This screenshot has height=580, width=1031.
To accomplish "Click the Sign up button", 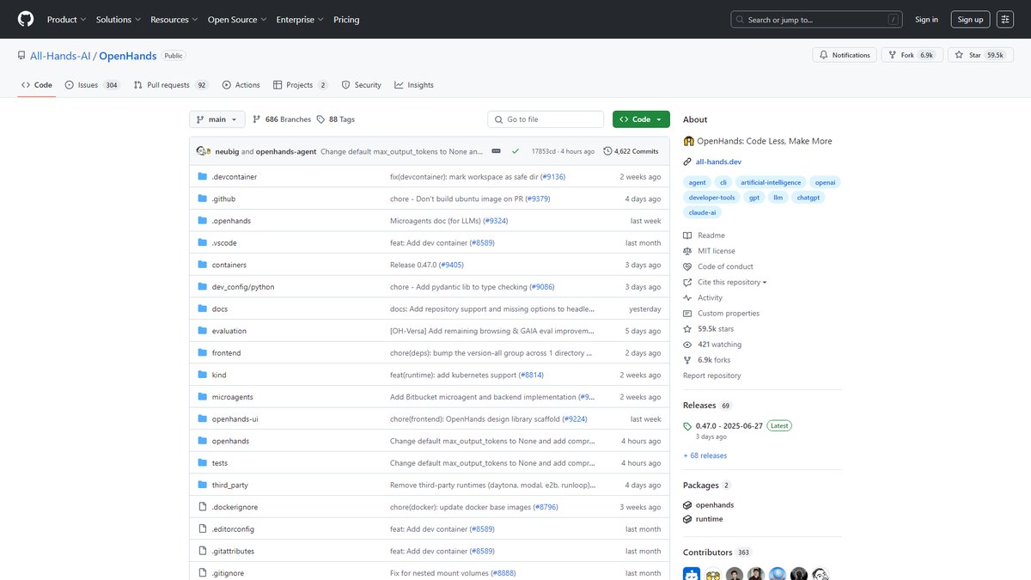I will 970,19.
